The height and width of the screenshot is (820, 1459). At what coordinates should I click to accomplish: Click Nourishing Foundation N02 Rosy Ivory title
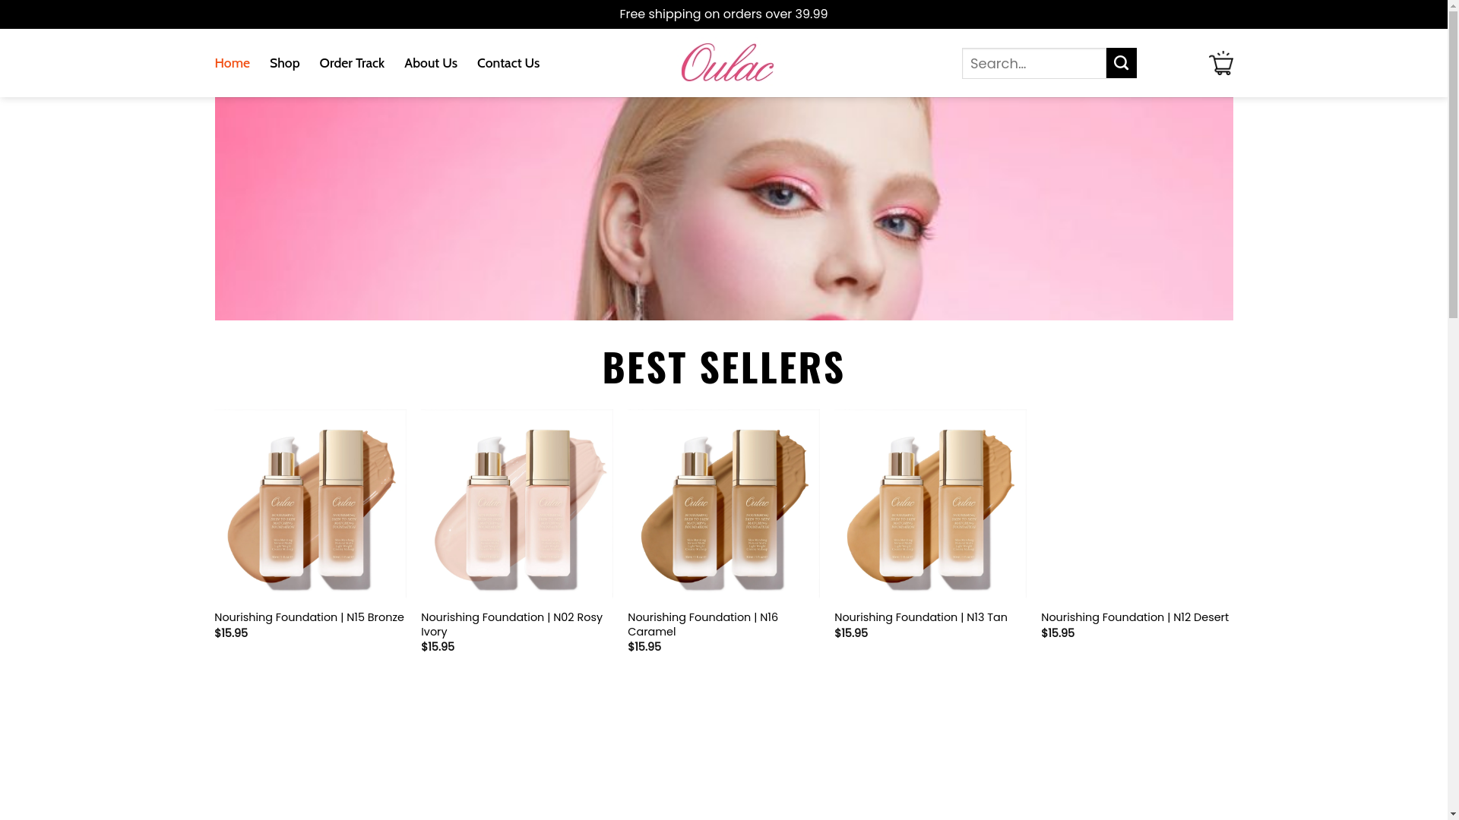511,624
